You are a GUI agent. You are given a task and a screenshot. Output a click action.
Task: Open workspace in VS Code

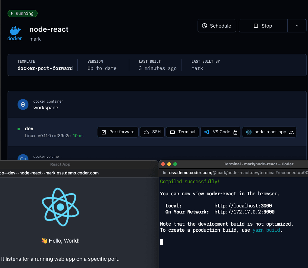coord(221,132)
